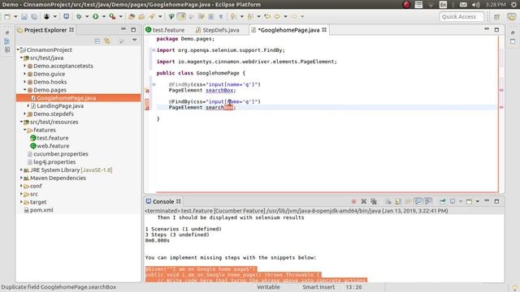
Task: Click the Save toolbar icon
Action: pos(24,16)
